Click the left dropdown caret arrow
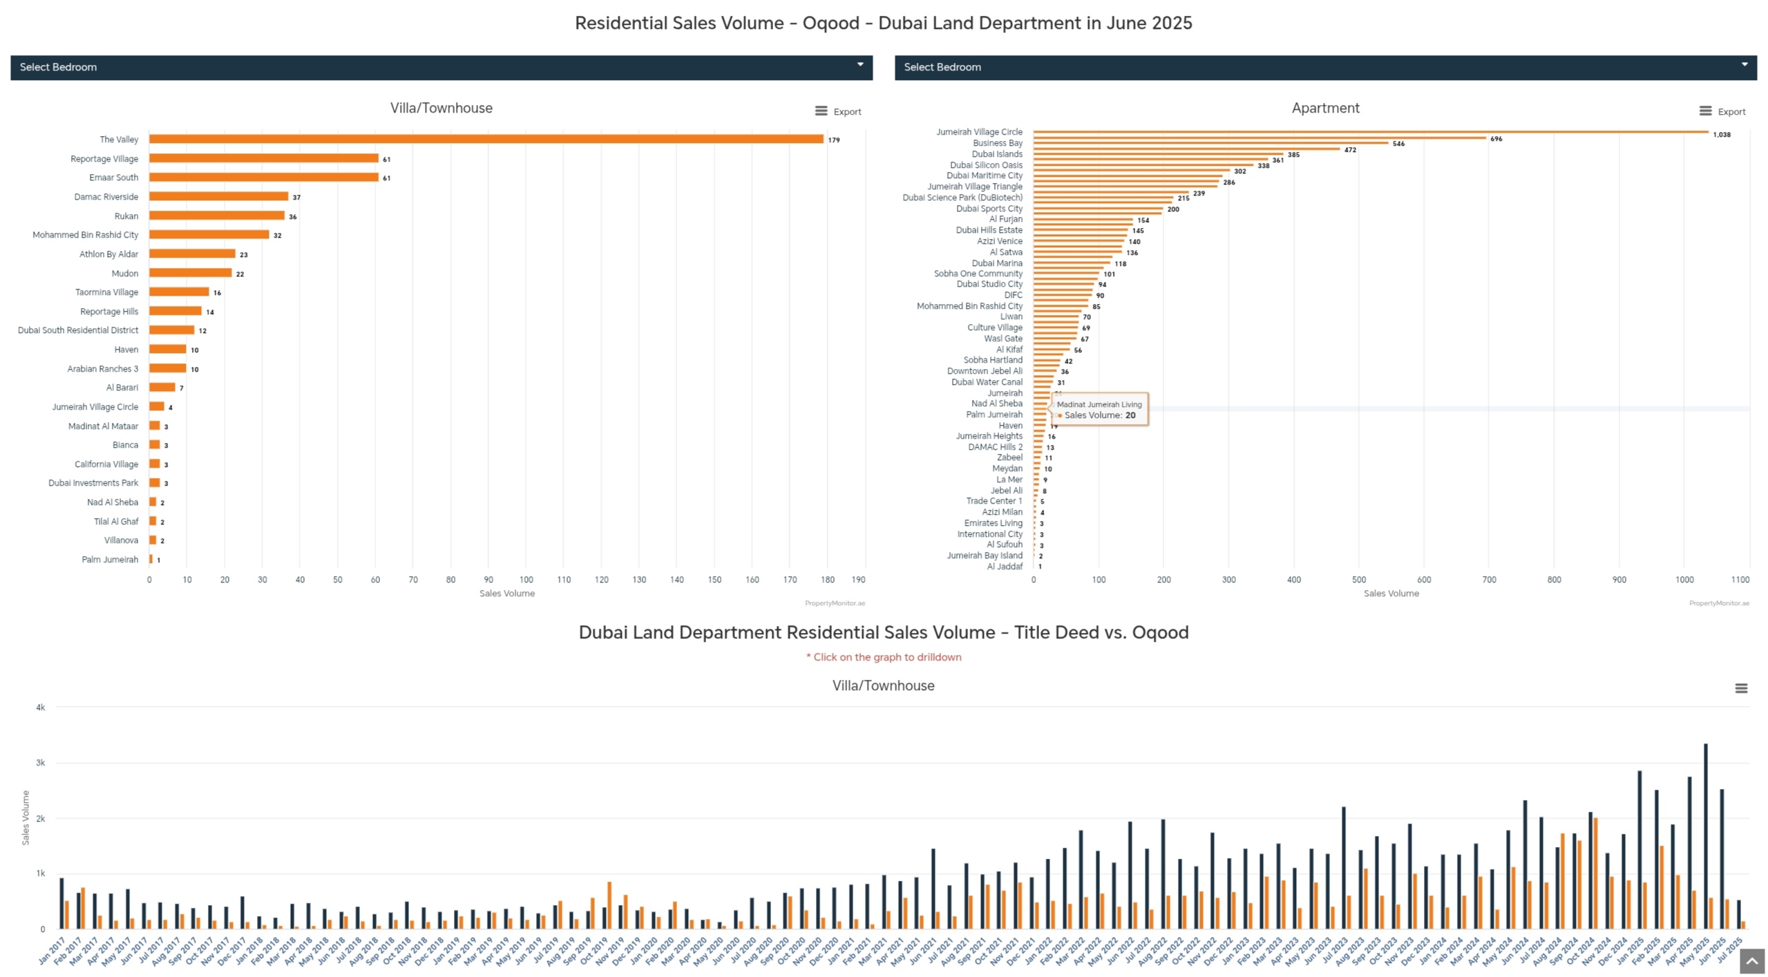This screenshot has height=977, width=1768. pyautogui.click(x=860, y=64)
